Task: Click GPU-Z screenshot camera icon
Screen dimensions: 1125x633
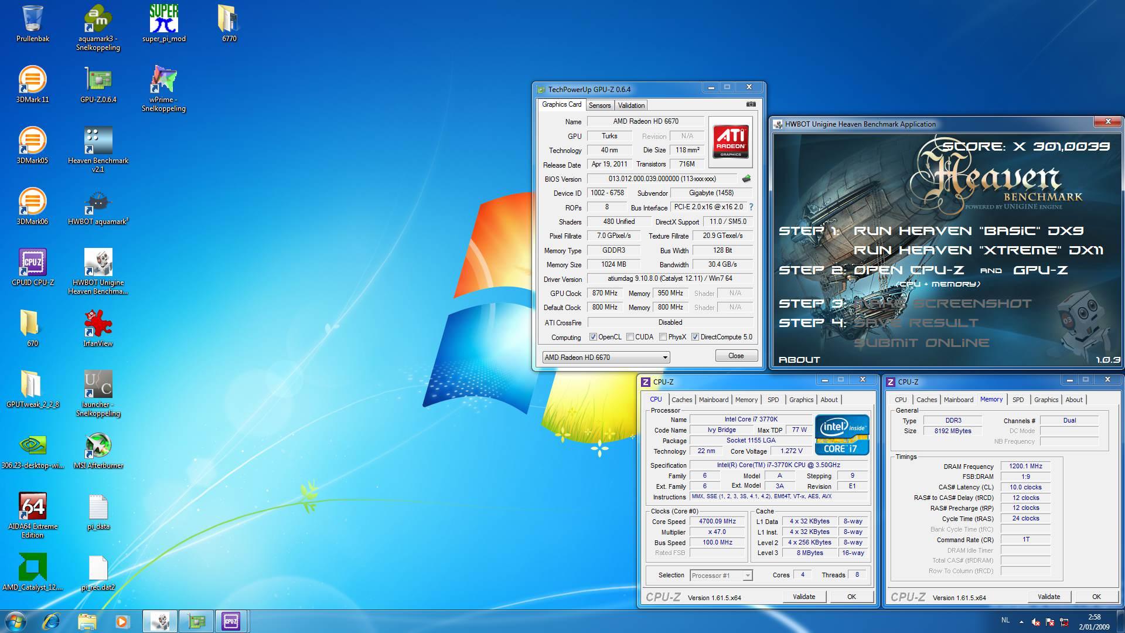Action: pyautogui.click(x=751, y=104)
